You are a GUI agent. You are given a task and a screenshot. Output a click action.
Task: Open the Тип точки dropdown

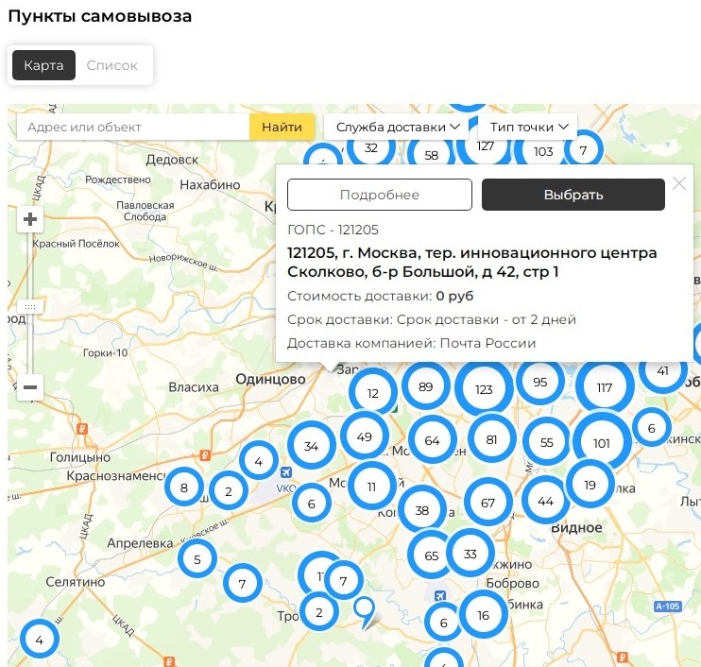(x=528, y=127)
